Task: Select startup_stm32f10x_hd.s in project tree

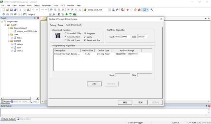Action: pos(27,31)
